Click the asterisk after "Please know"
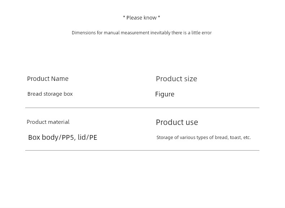Viewport: 285px width, 208px height. click(x=159, y=17)
